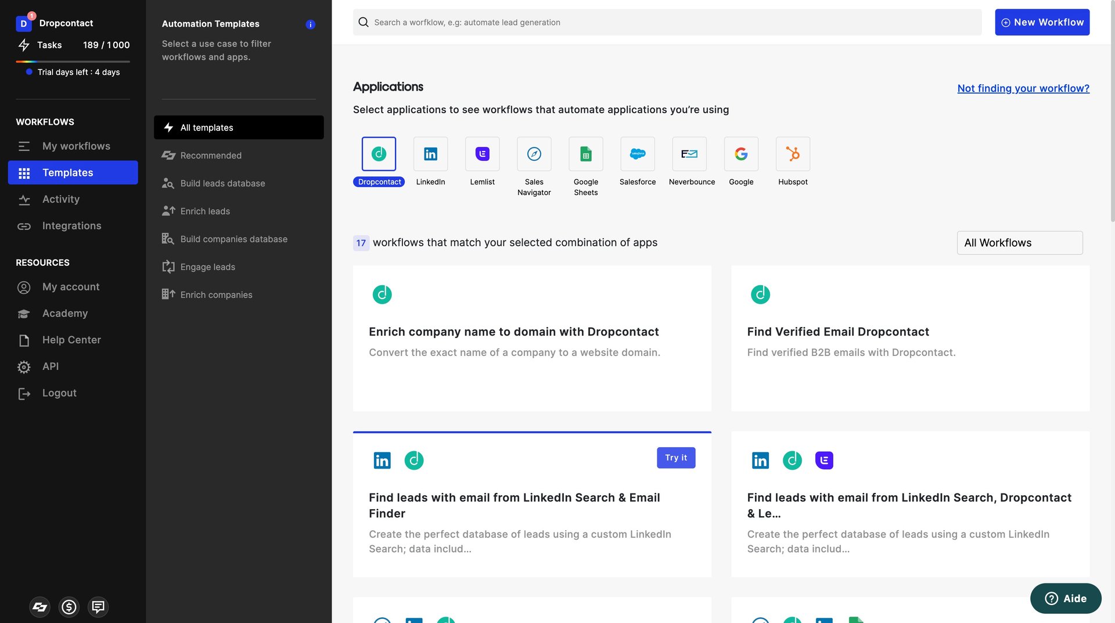The image size is (1115, 623).
Task: Open the All Workflows dropdown
Action: [1020, 243]
